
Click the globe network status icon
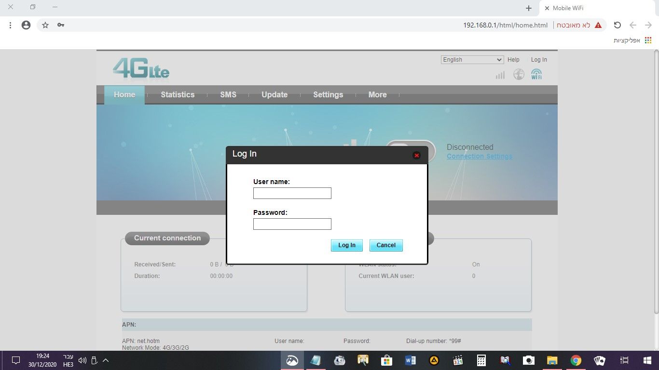519,74
